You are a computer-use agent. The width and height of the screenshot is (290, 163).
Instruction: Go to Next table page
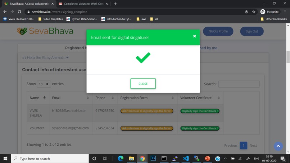(x=253, y=145)
